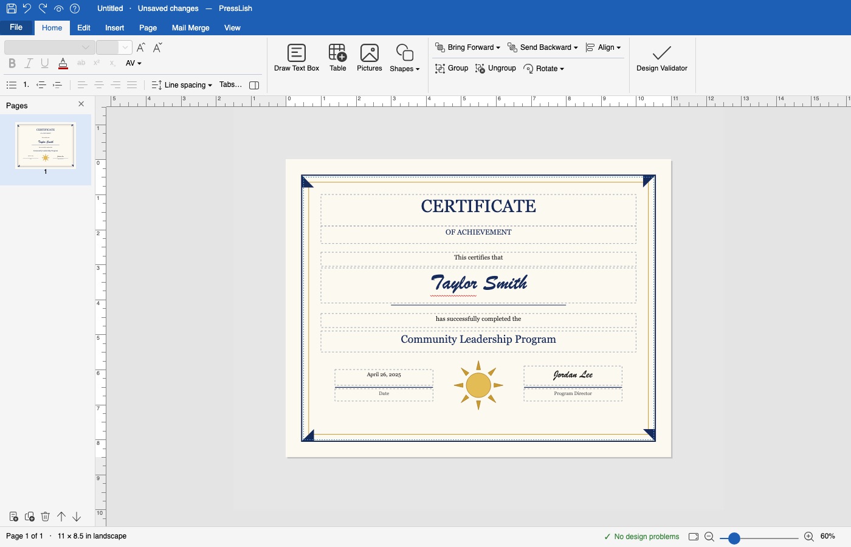Switch to the View tab
This screenshot has height=547, width=851.
click(232, 28)
